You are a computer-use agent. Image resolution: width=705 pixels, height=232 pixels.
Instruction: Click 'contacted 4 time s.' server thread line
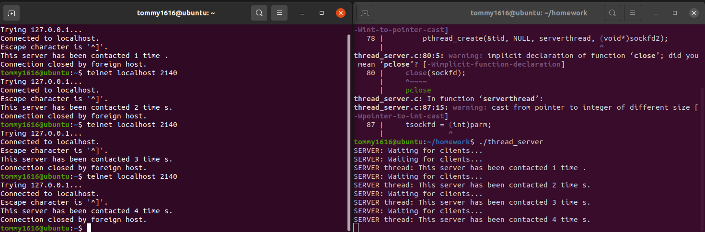tap(472, 220)
